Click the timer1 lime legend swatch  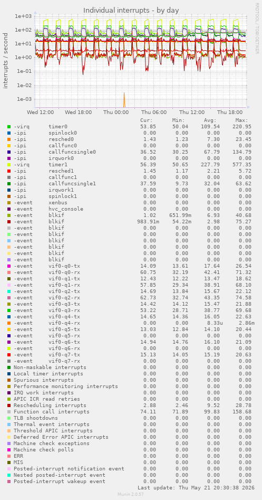[x=9, y=165]
